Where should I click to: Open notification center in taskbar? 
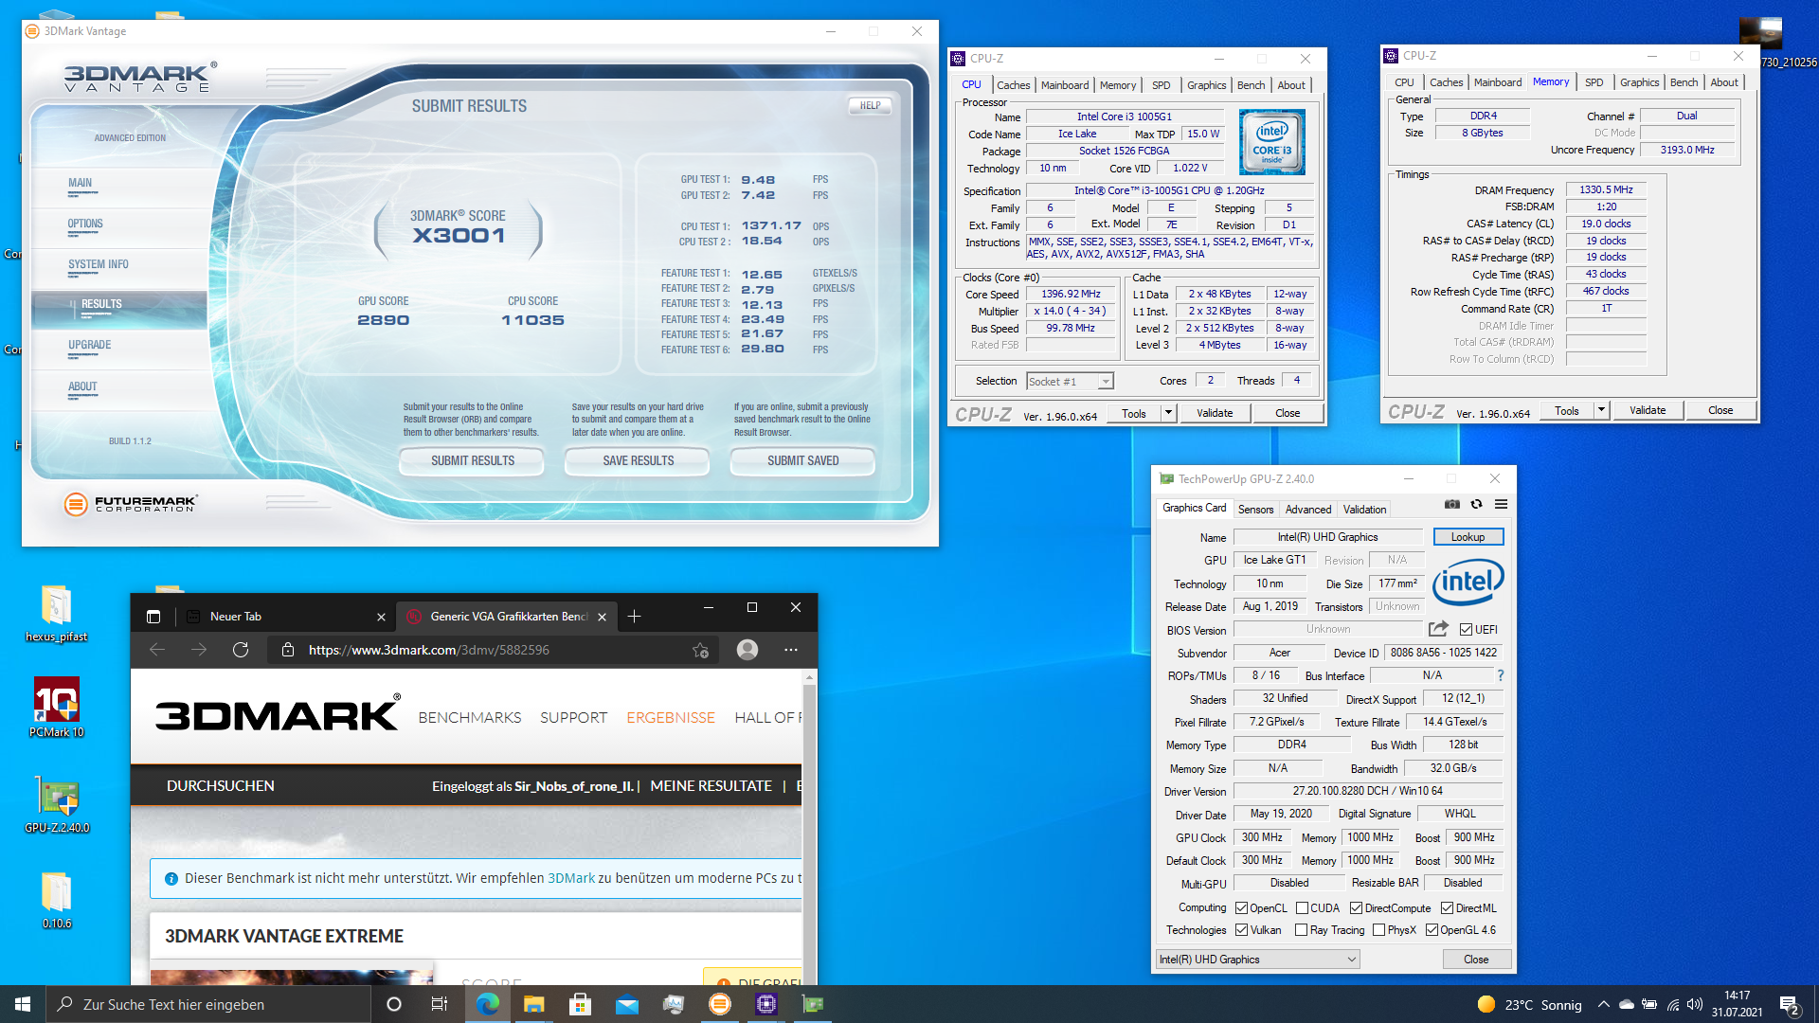(1790, 1004)
